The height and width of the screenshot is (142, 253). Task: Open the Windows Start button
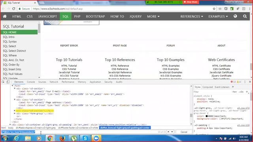click(5, 138)
